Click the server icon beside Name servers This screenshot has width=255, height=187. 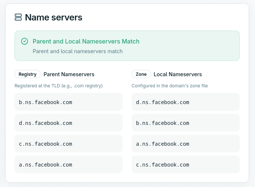coord(18,17)
